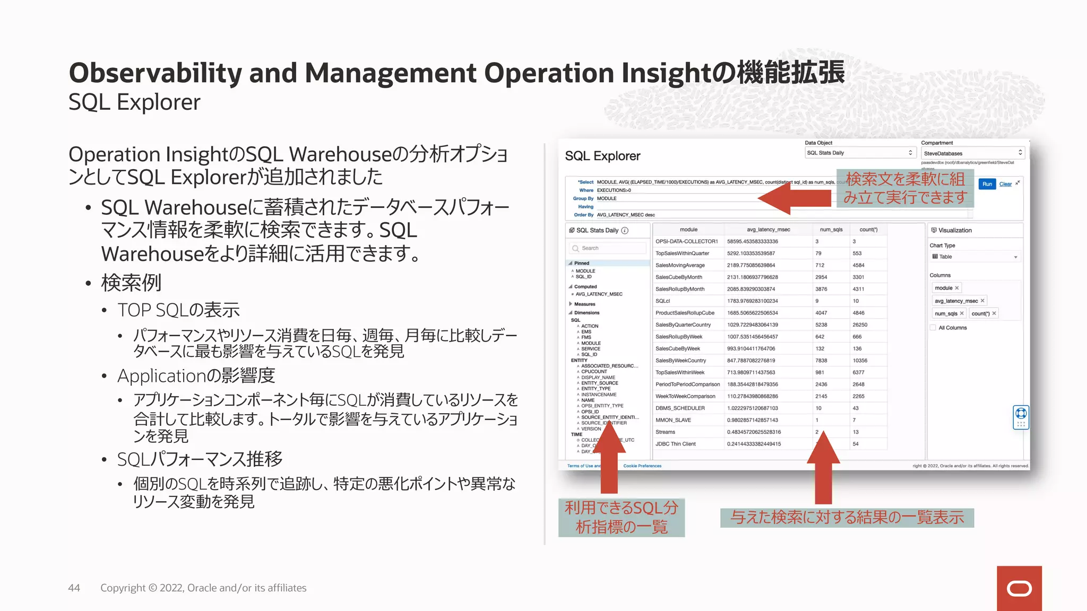This screenshot has height=611, width=1087.
Task: Click the info icon beside SQL Stats Daily
Action: (x=625, y=231)
